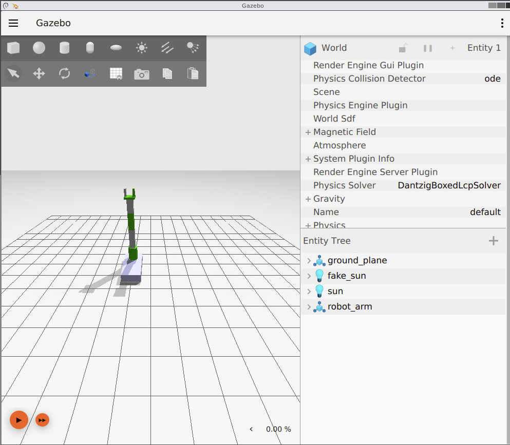Click the DantzigBoxedLcpSolver value
Screen dimensions: 510x445
449,185
